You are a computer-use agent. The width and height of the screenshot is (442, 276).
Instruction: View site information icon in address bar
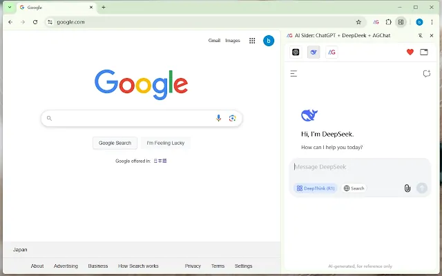tap(50, 22)
